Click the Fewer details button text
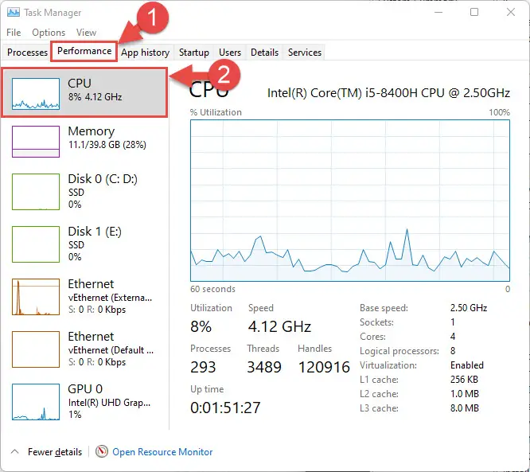The image size is (530, 472). (55, 452)
